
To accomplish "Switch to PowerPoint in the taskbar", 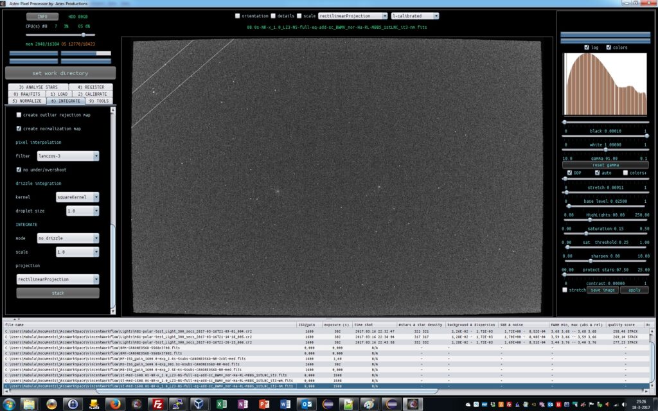I will pos(264,404).
